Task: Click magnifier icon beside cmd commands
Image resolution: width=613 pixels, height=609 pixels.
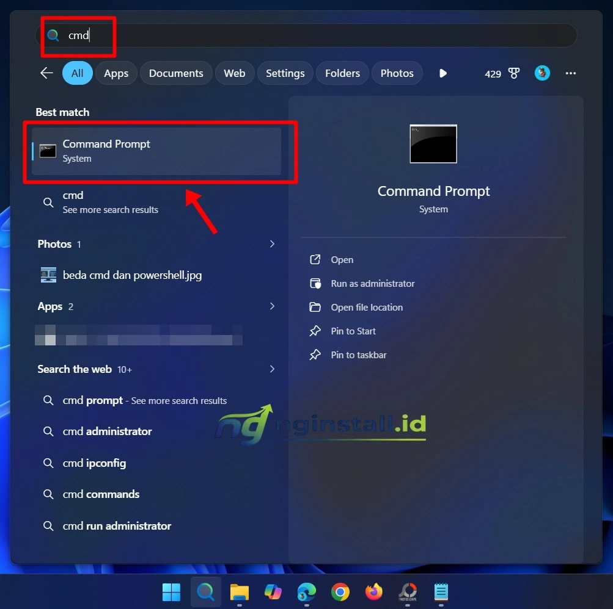Action: point(48,494)
